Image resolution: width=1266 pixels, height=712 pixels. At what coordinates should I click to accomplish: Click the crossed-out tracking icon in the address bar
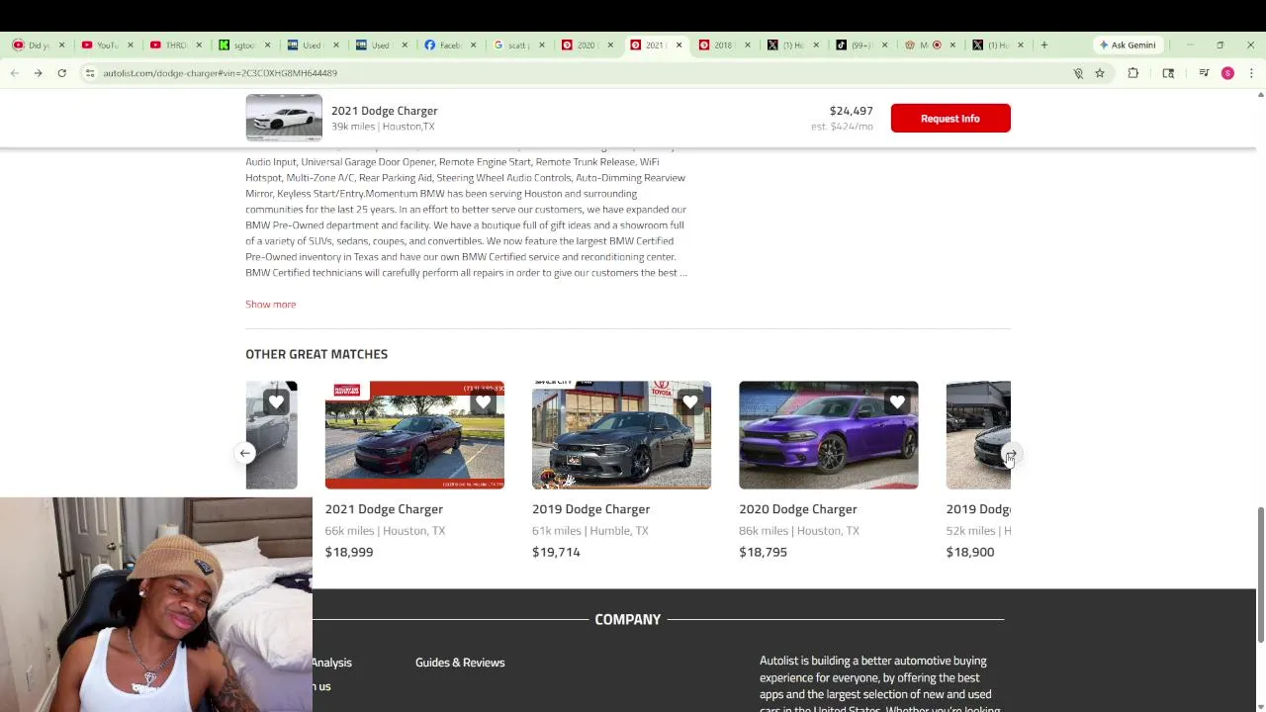pos(1078,73)
